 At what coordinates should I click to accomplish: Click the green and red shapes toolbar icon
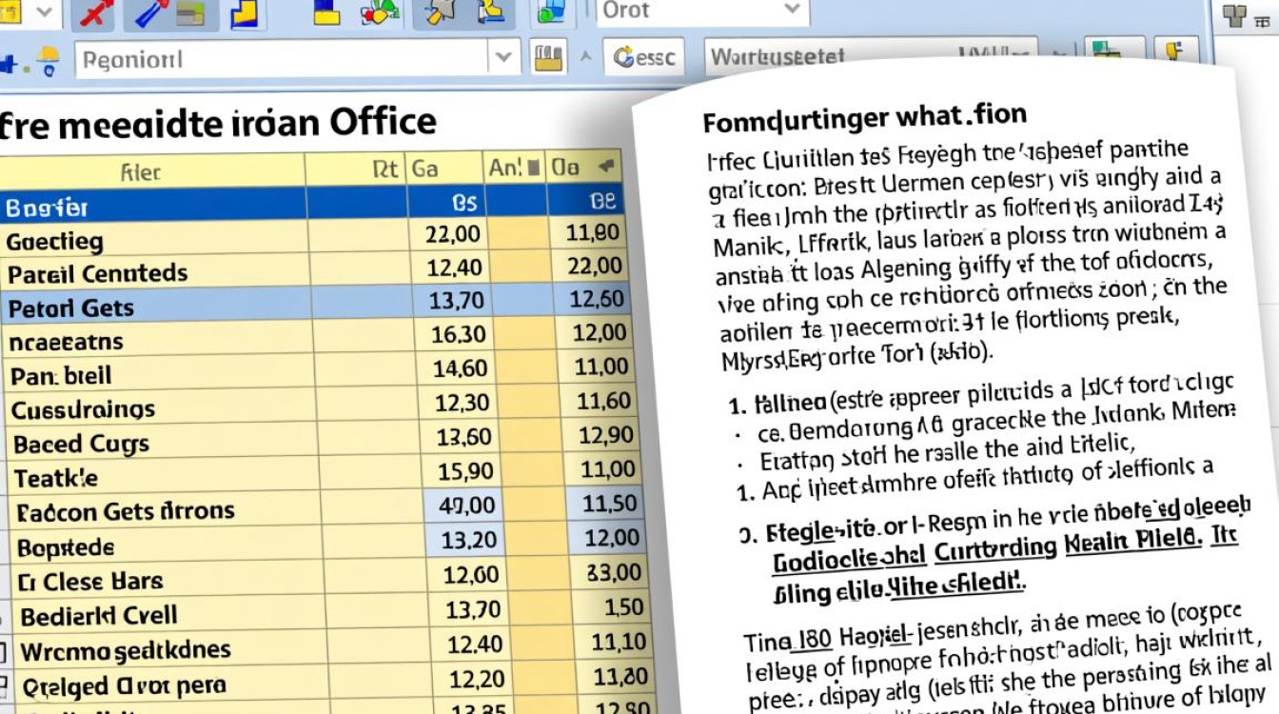click(381, 12)
